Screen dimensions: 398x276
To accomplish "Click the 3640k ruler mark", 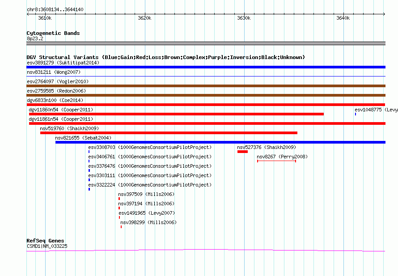I will [x=343, y=18].
